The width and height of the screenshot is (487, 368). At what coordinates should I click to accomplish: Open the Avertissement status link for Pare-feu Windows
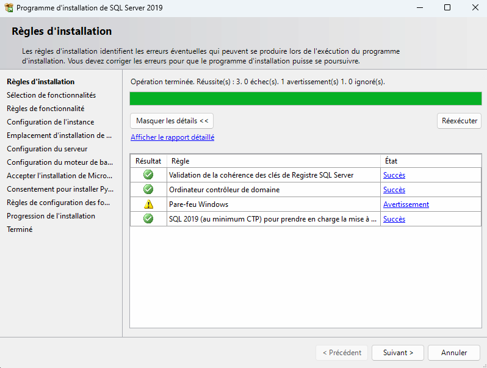tap(406, 204)
